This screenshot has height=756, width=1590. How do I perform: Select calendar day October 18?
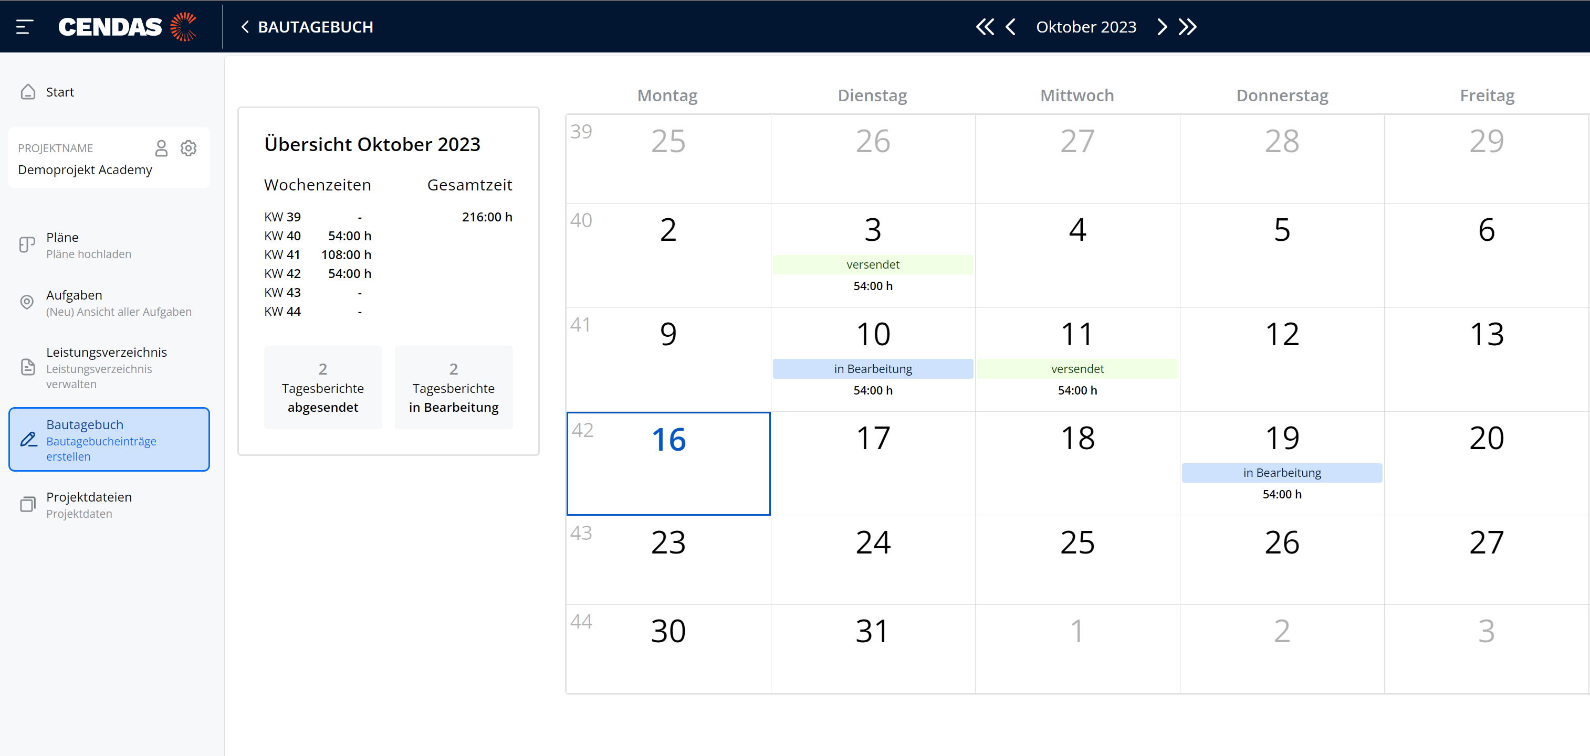click(1077, 464)
